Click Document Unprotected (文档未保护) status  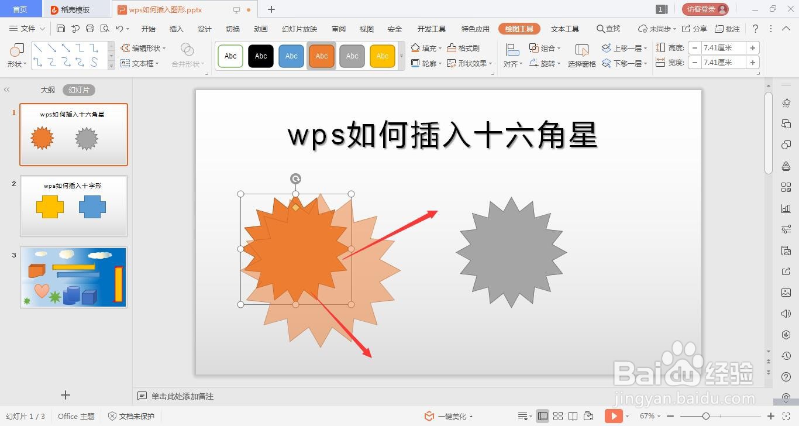point(132,416)
